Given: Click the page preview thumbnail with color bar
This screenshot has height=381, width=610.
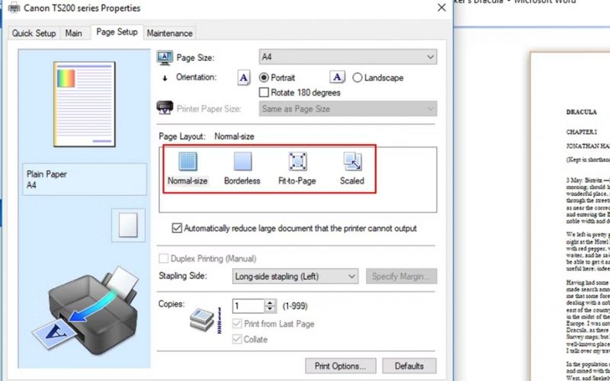Looking at the screenshot, I should [85, 104].
